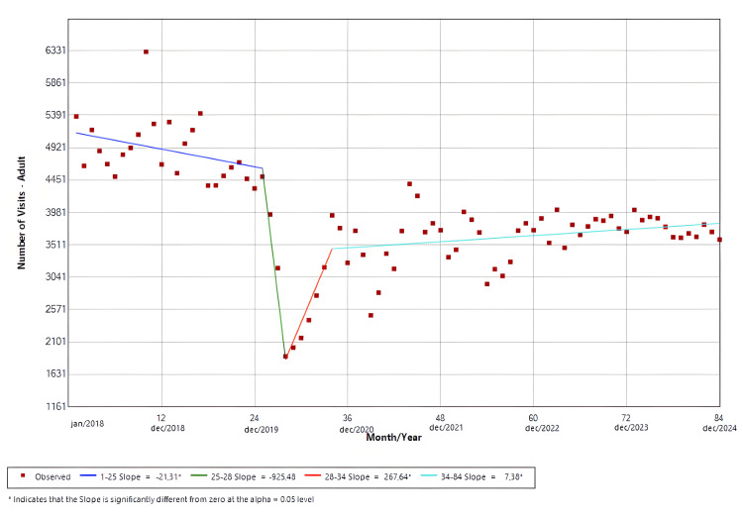
Task: Click the dec/2023 x-axis label
Action: pos(631,427)
